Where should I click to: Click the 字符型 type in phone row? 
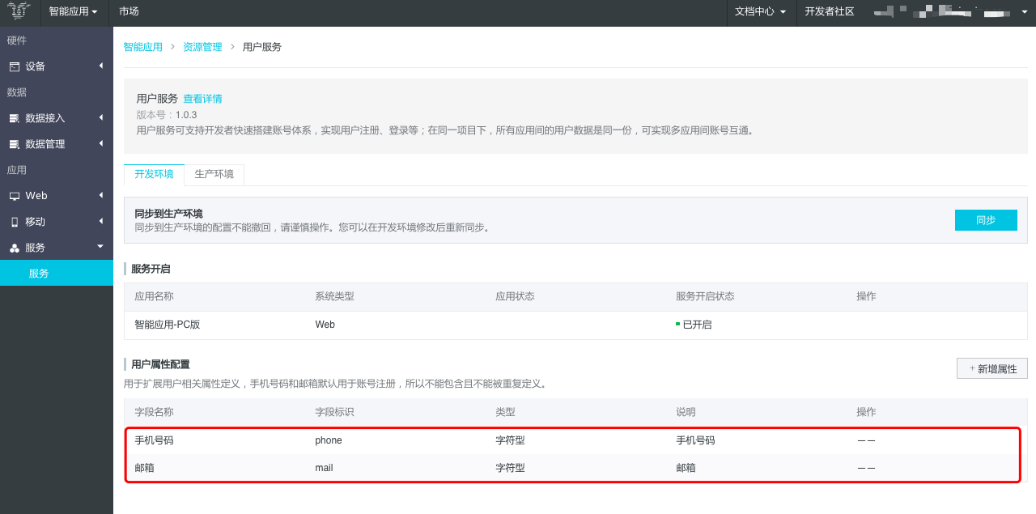point(510,440)
